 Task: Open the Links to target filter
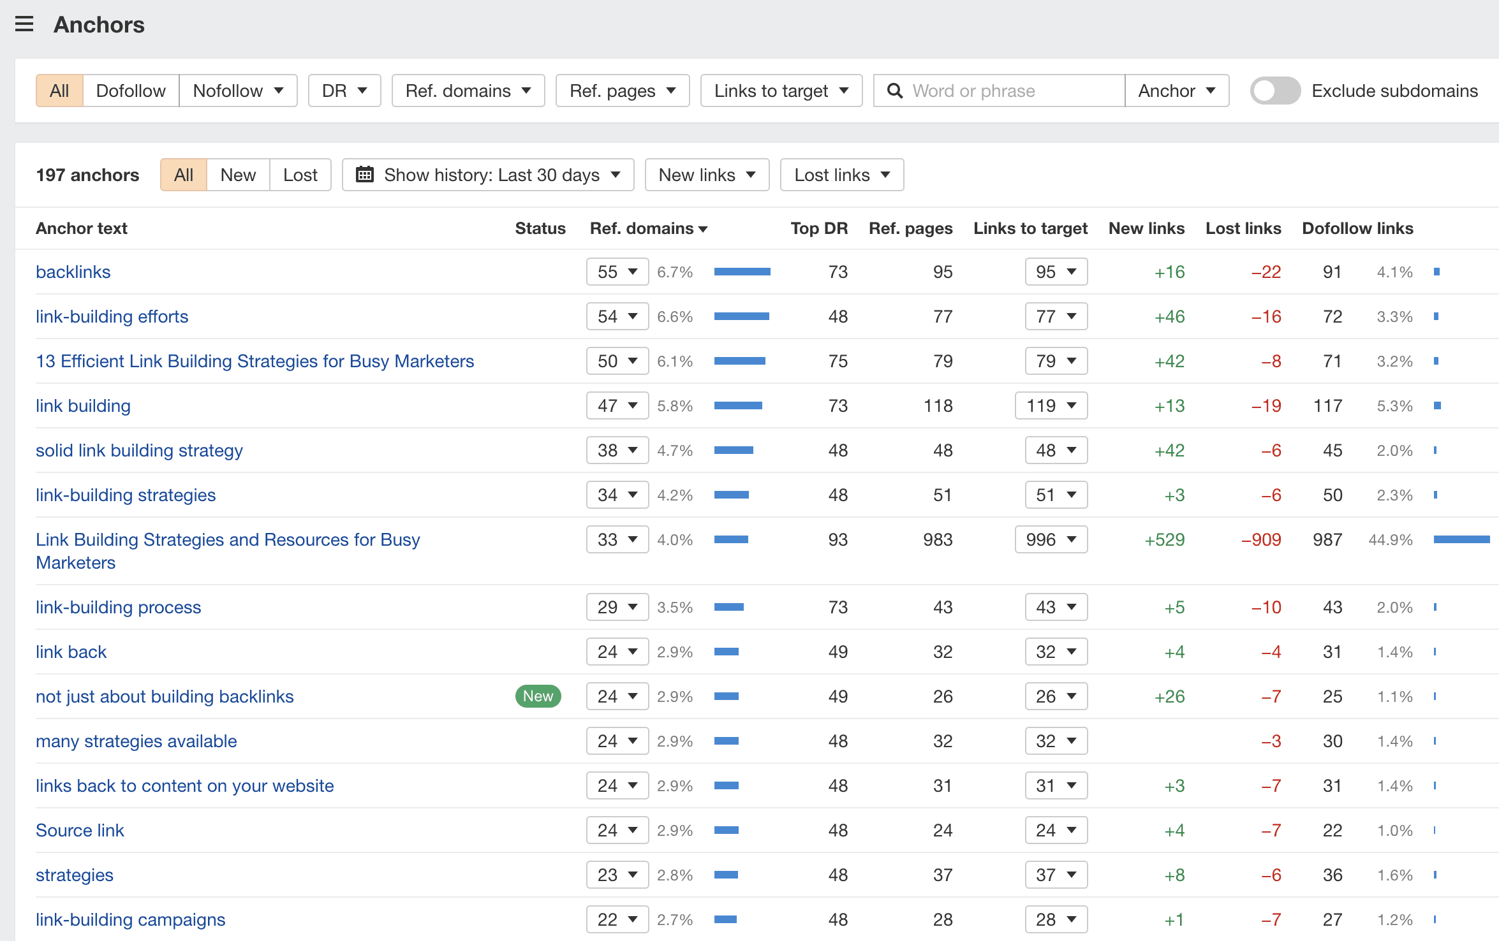pos(781,91)
